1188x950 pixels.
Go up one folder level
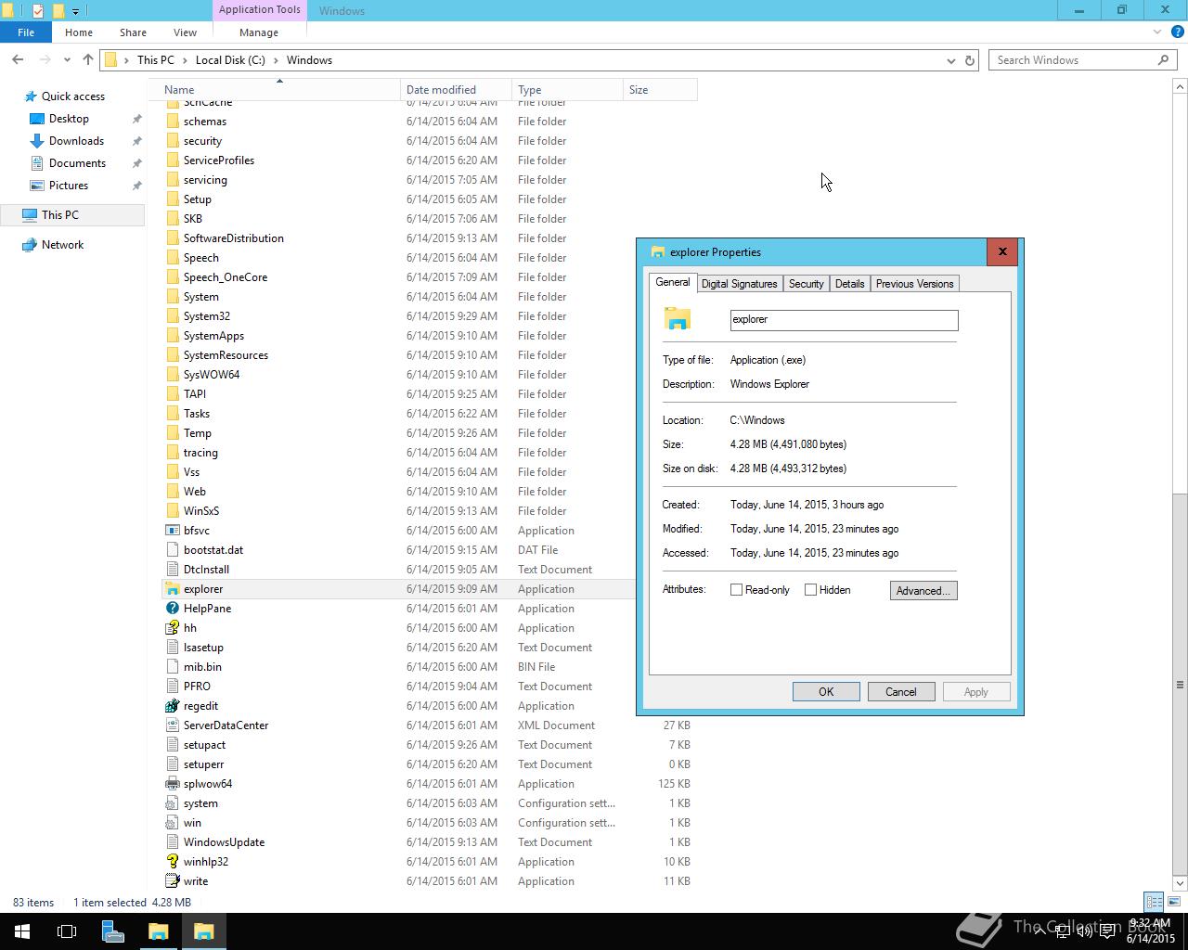coord(88,59)
